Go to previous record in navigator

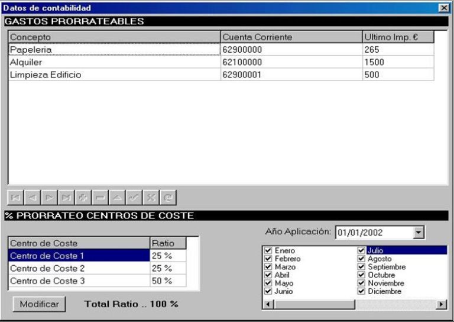pyautogui.click(x=33, y=197)
